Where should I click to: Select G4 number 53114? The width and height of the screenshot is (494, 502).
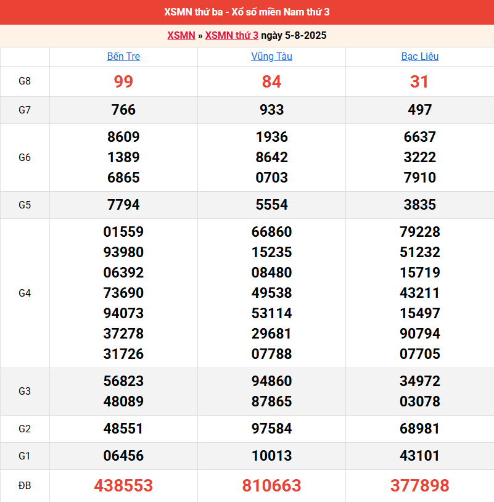[x=271, y=313]
